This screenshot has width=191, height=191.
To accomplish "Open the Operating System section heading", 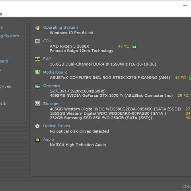I will pyautogui.click(x=60, y=27).
